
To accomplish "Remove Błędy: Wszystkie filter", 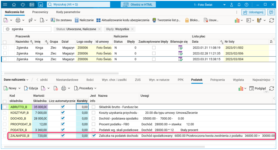I will [x=132, y=29].
